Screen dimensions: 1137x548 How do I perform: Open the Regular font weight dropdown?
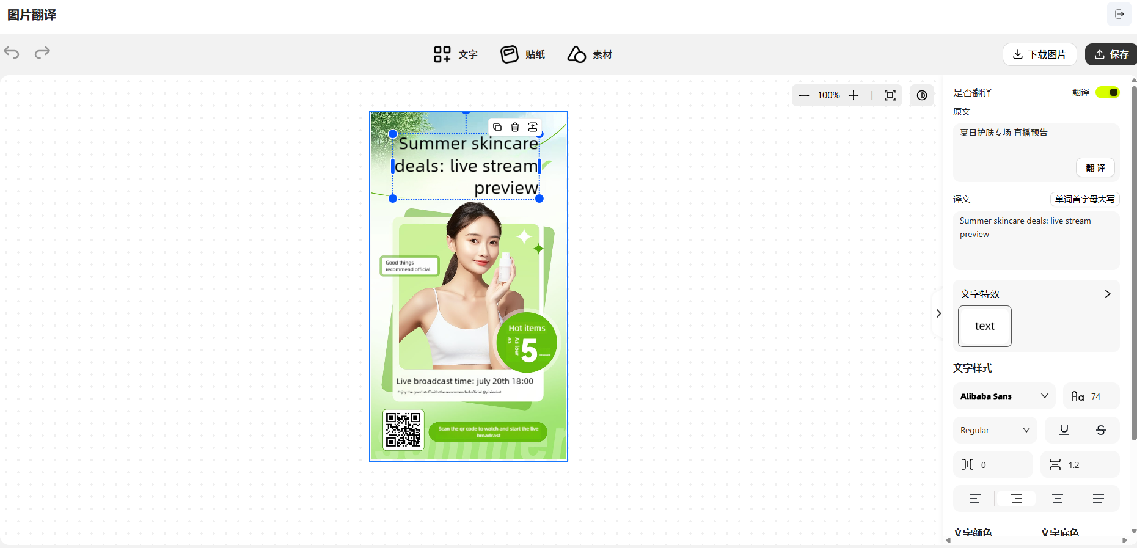pyautogui.click(x=995, y=430)
